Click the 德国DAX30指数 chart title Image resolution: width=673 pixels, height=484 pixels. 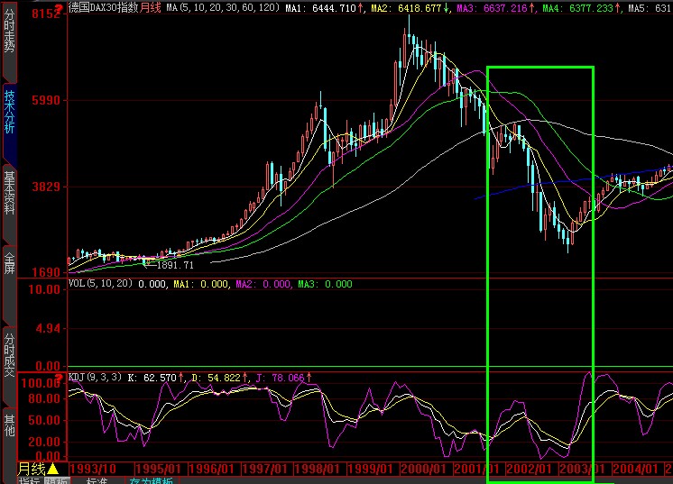point(104,8)
